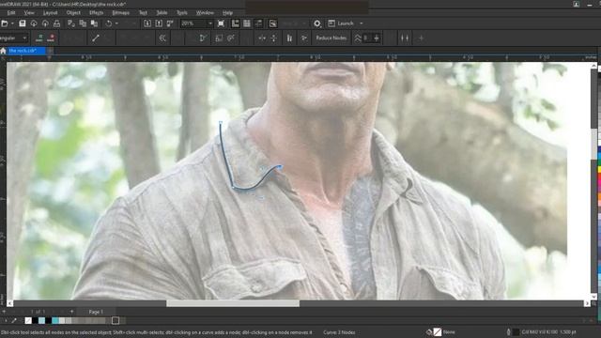Open the Table menu
601x338 pixels.
[162, 12]
